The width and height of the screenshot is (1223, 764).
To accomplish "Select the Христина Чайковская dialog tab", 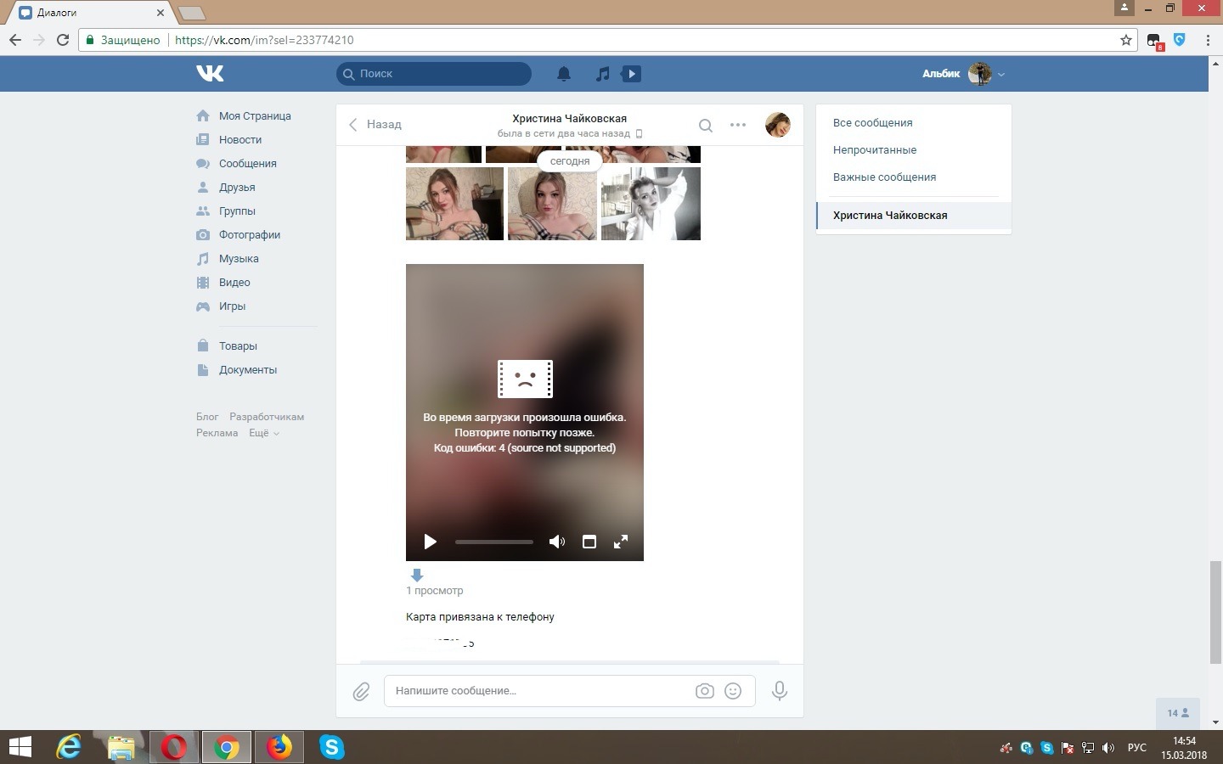I will coord(914,216).
